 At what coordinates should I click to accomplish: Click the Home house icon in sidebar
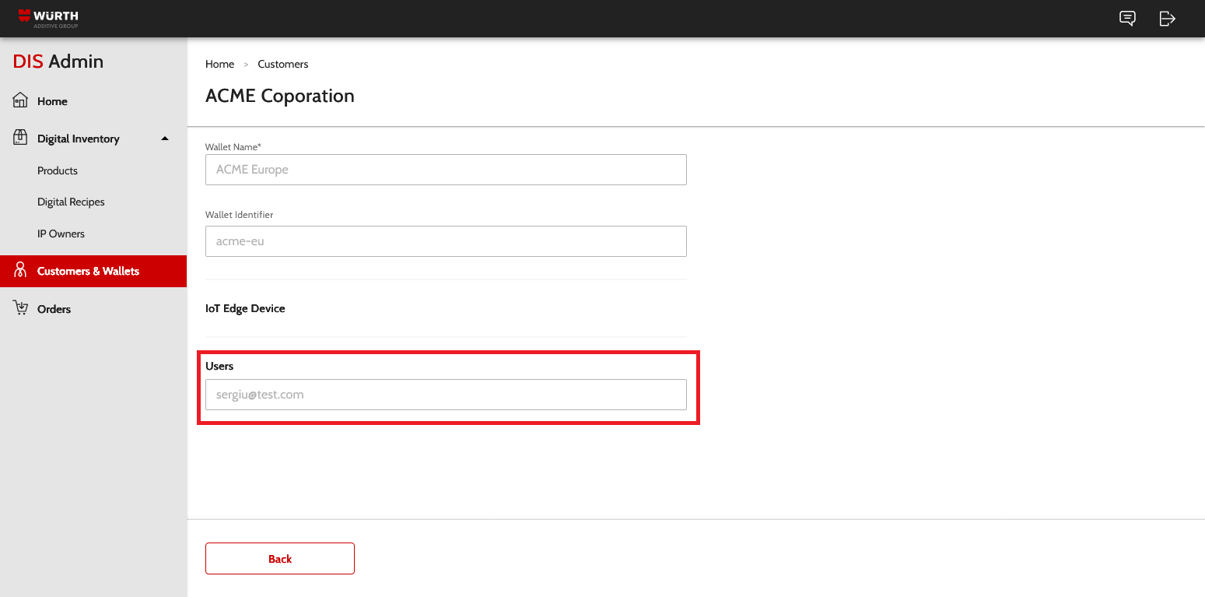[21, 100]
